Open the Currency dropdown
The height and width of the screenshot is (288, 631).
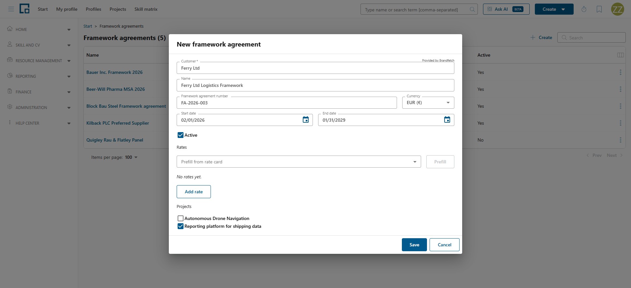(x=428, y=103)
